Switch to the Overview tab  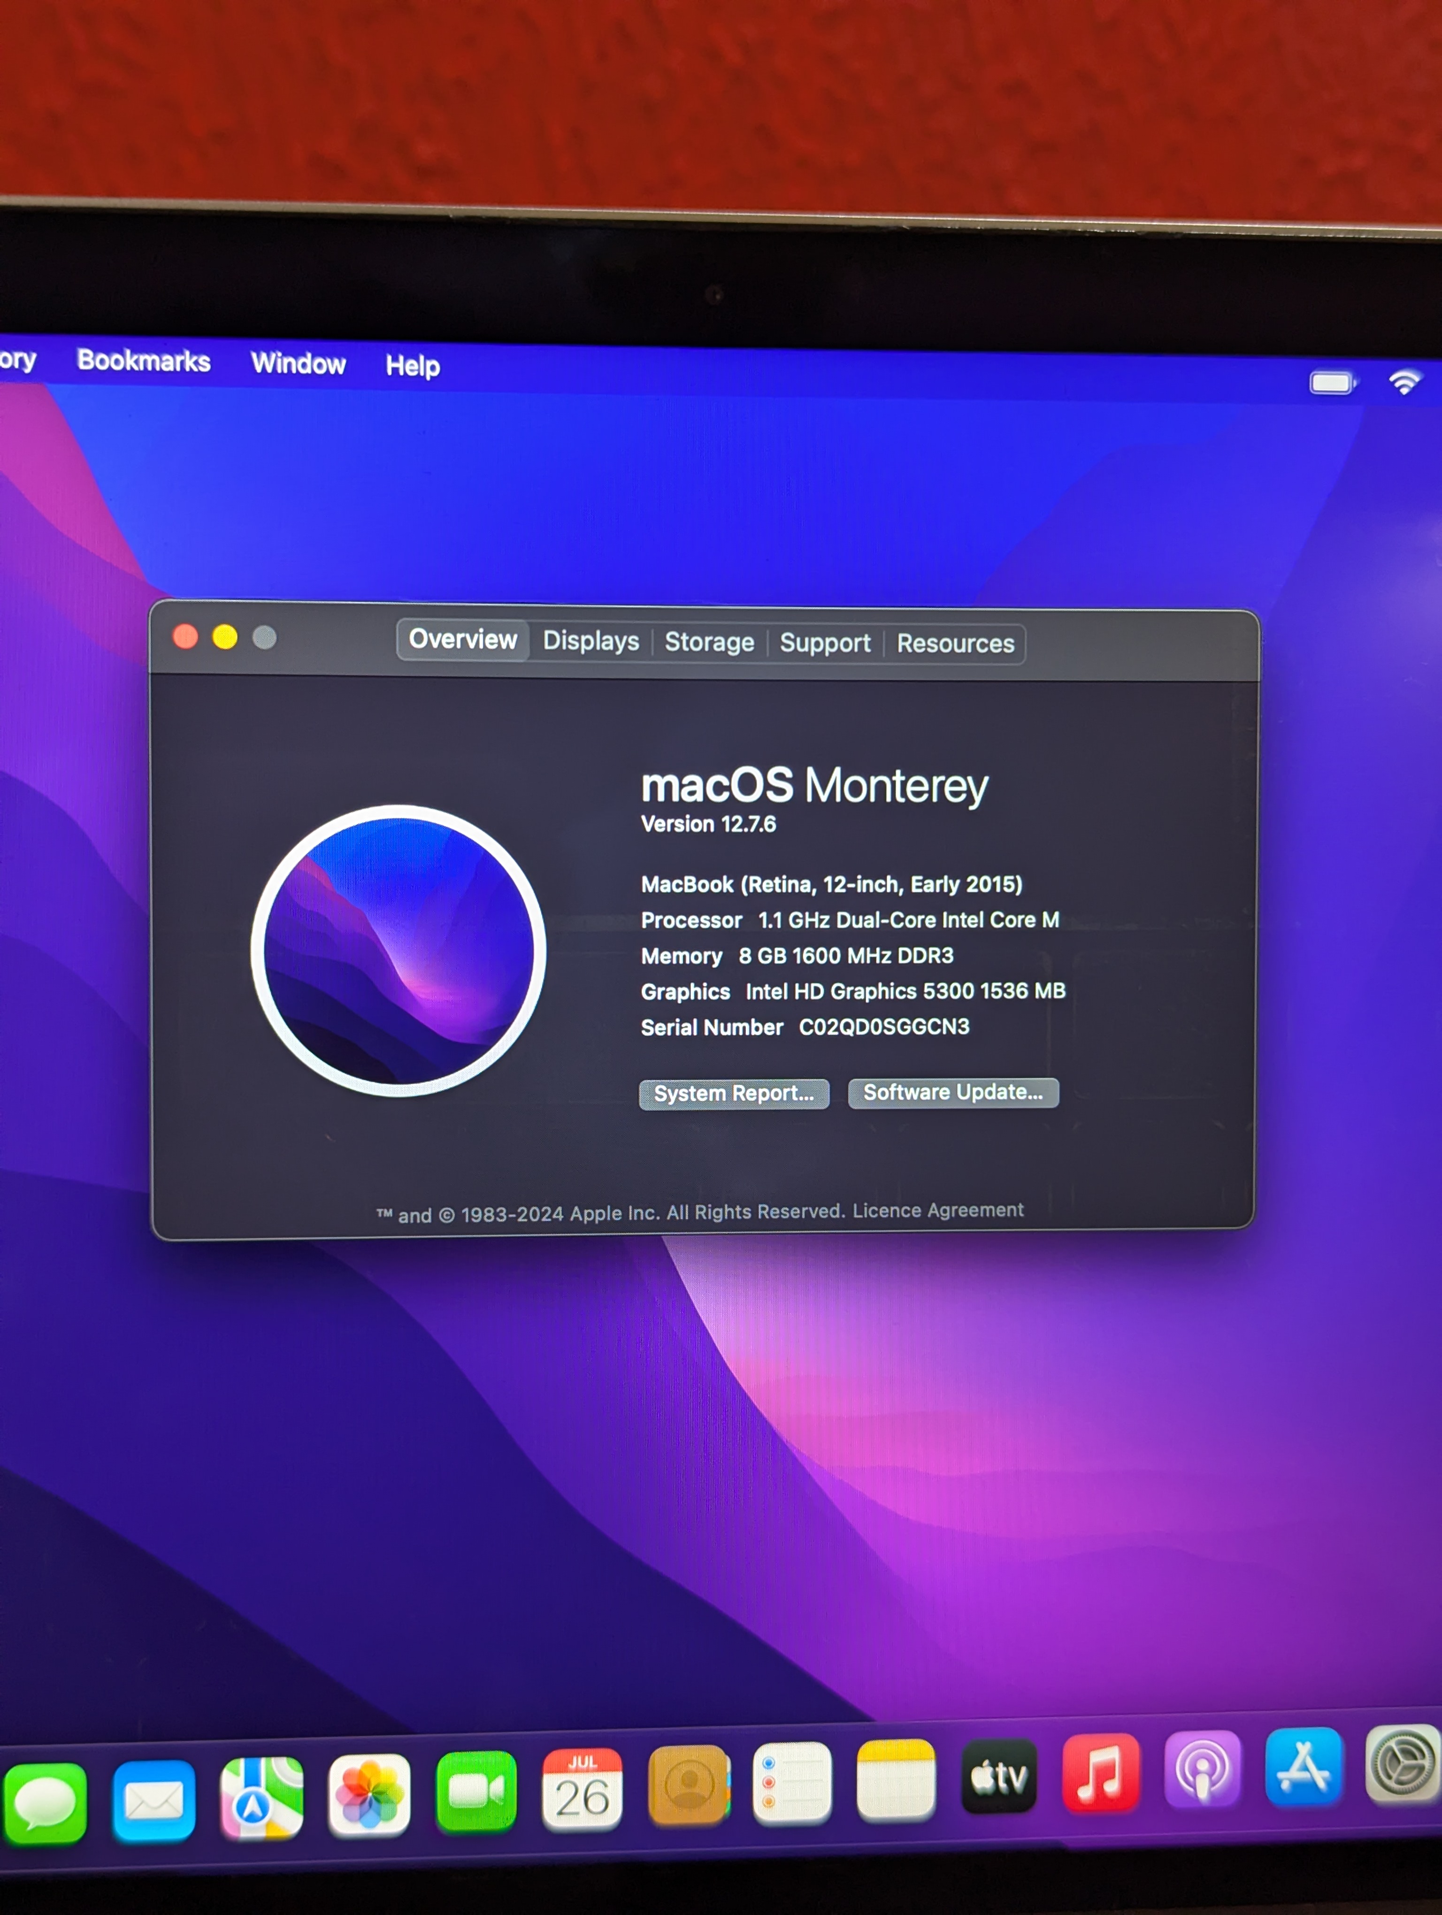[x=463, y=640]
